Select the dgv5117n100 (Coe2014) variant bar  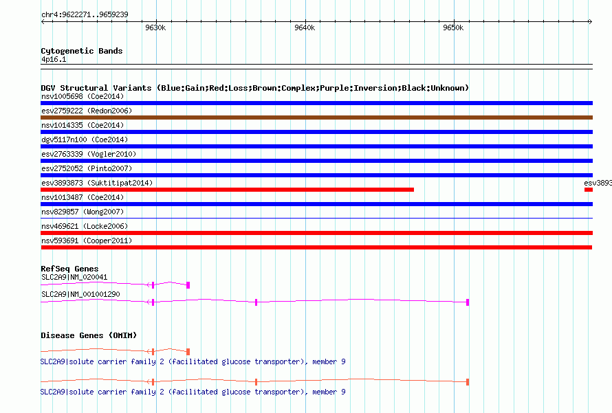[x=316, y=146]
